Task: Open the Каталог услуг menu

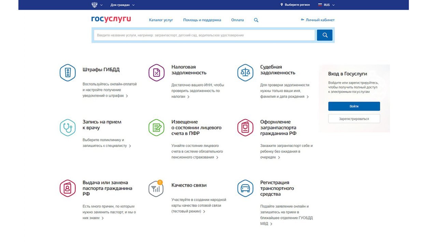Action: [161, 20]
